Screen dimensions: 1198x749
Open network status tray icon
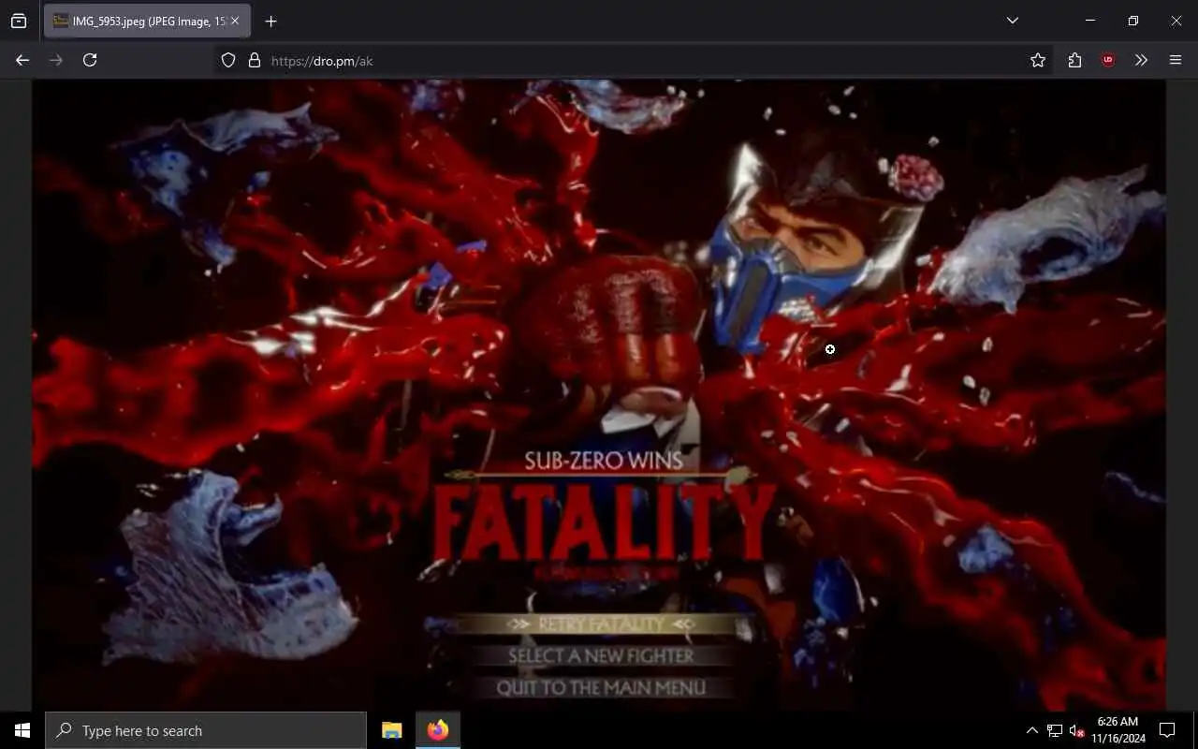[1055, 730]
